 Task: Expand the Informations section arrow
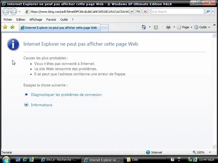pos(26,105)
